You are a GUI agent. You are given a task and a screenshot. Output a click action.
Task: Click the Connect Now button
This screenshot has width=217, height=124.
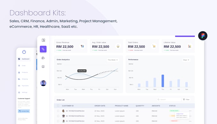point(24,111)
